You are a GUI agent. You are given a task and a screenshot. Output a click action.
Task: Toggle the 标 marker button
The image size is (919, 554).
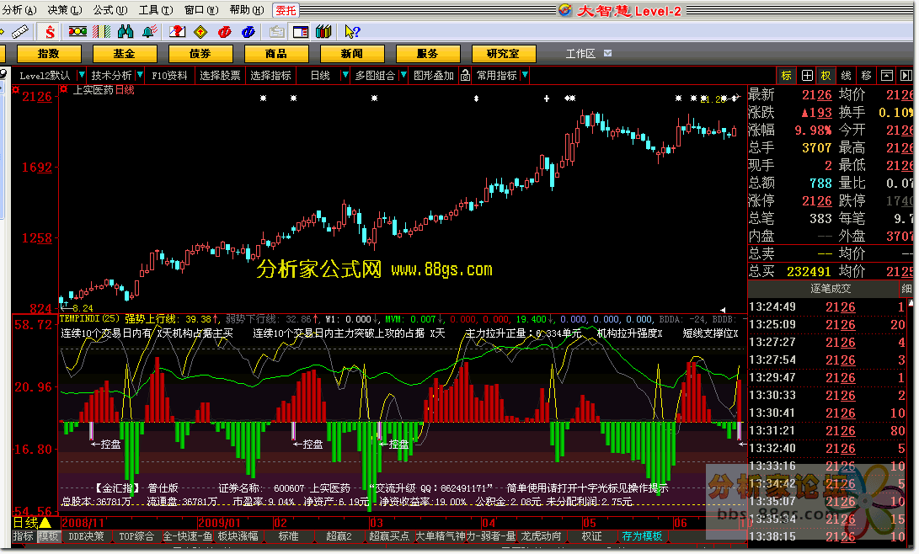[787, 76]
